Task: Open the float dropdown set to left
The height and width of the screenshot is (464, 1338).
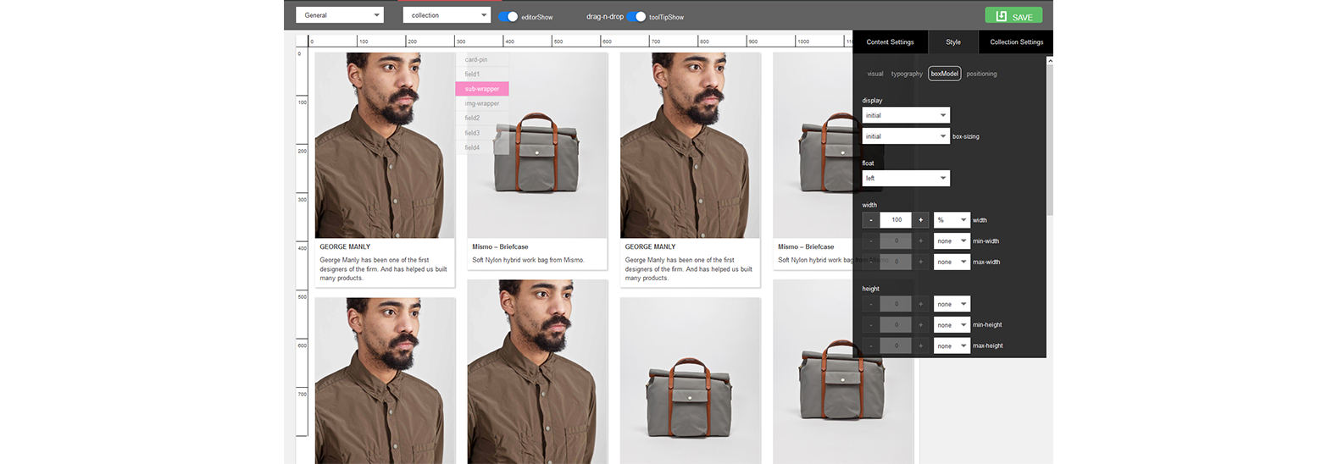Action: pyautogui.click(x=906, y=178)
